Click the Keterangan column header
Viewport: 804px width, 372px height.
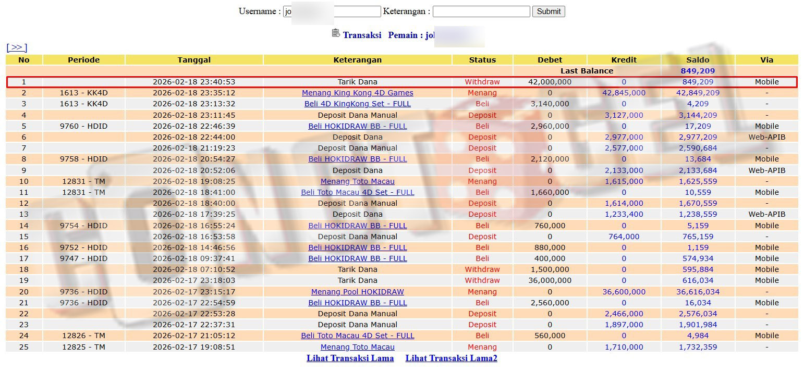357,60
